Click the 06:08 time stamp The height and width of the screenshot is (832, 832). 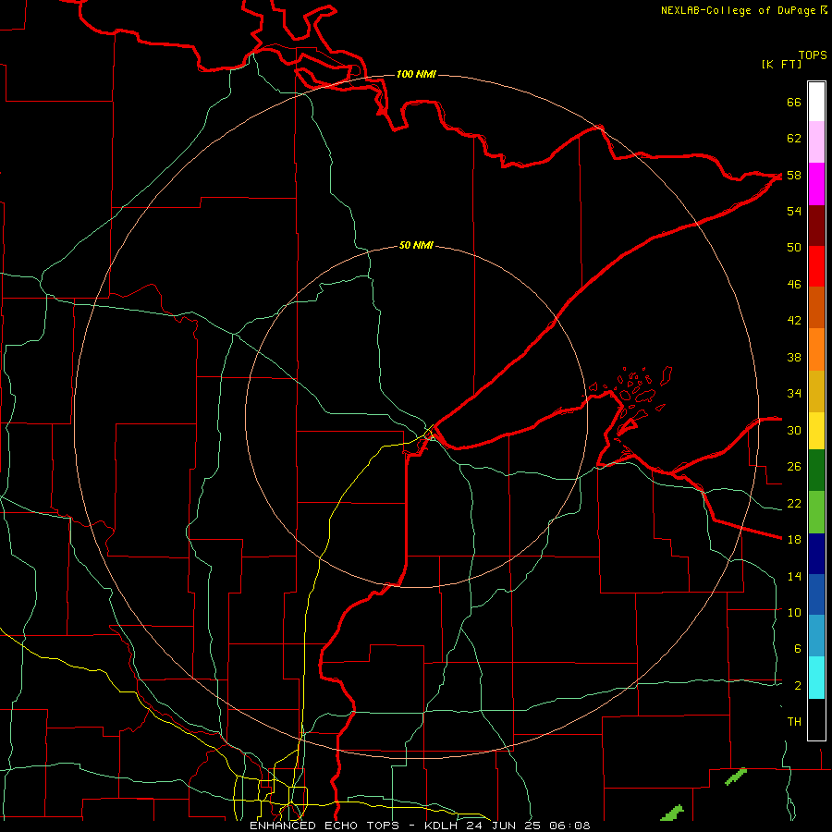point(570,826)
